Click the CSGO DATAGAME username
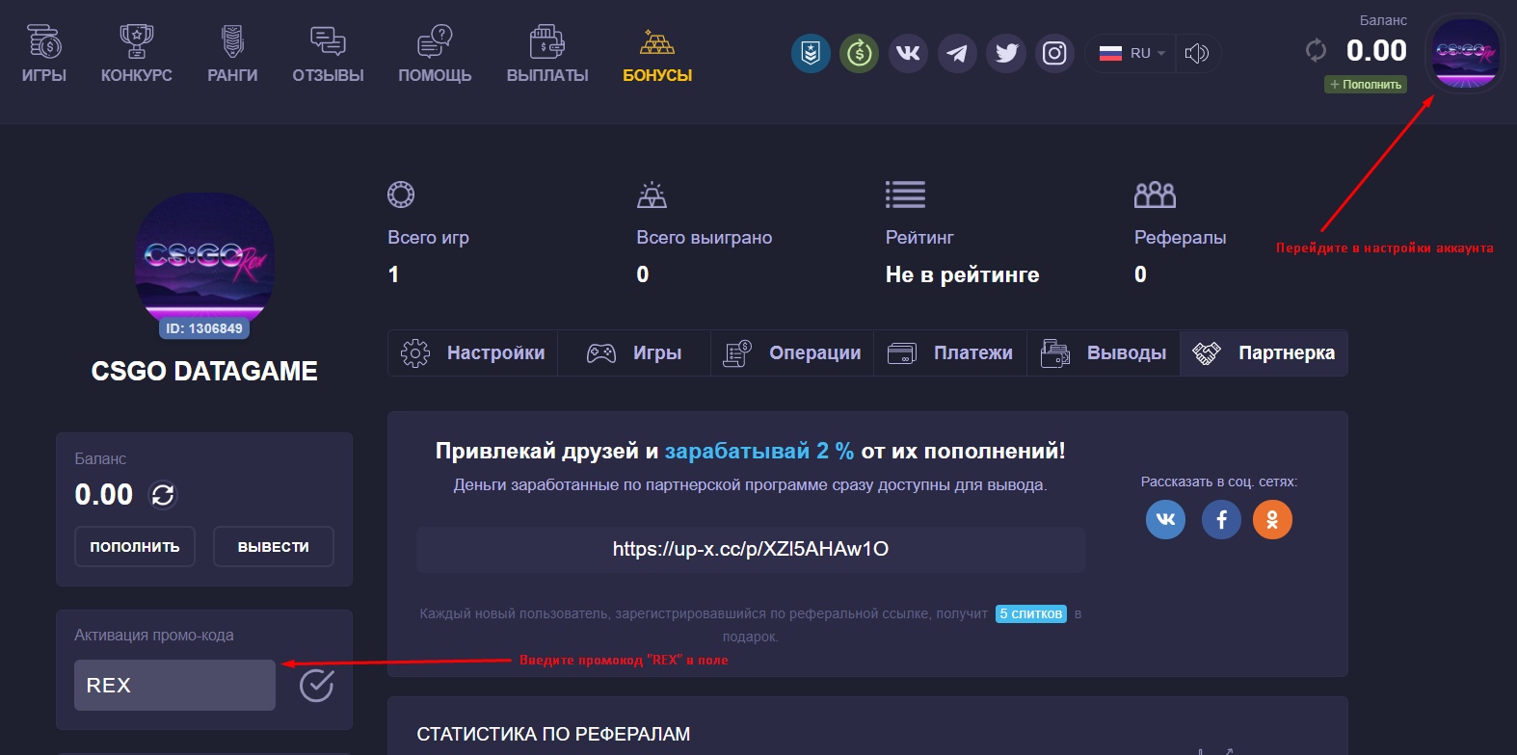Viewport: 1517px width, 755px height. coord(204,371)
